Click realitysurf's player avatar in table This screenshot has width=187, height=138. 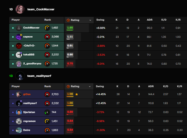(19, 103)
